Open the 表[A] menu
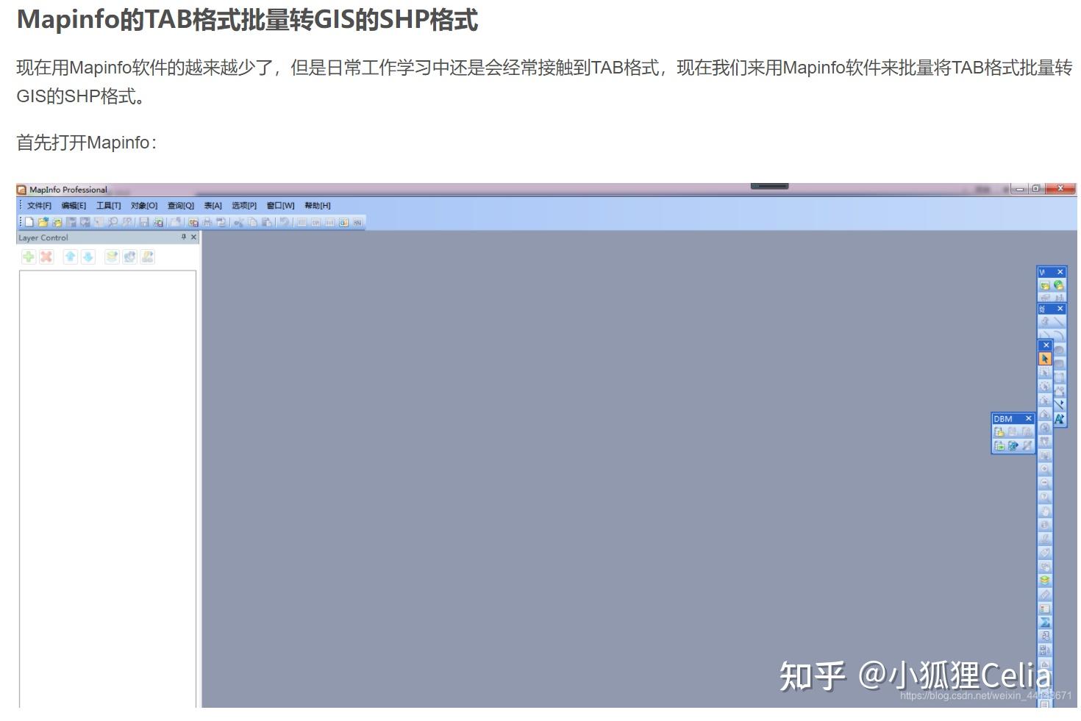The width and height of the screenshot is (1081, 721). point(213,205)
